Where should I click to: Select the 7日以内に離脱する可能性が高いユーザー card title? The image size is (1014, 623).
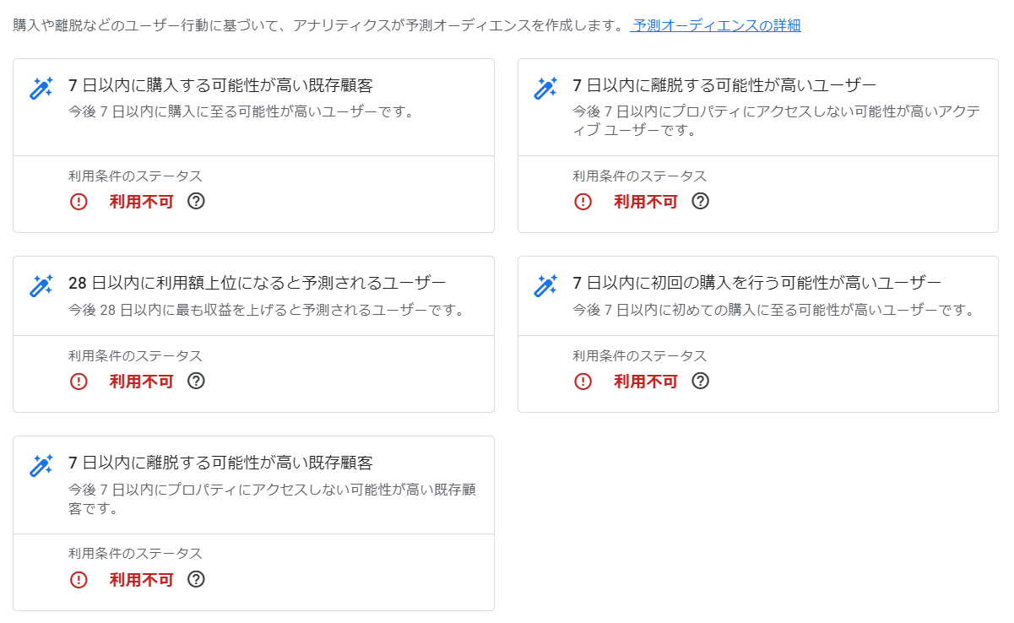pos(724,85)
